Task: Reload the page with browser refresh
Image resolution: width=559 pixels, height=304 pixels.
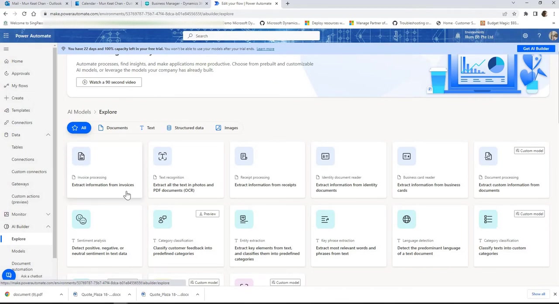Action: (24, 14)
